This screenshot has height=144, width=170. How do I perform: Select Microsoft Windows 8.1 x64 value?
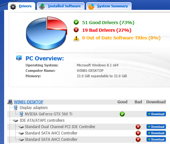click(x=98, y=65)
